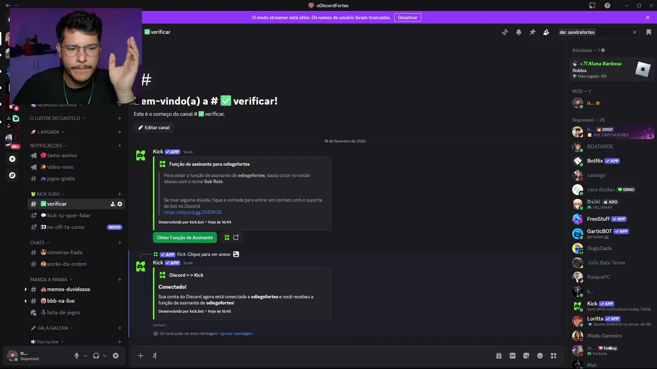This screenshot has width=657, height=369.
Task: Open the sticker picker
Action: point(526,356)
